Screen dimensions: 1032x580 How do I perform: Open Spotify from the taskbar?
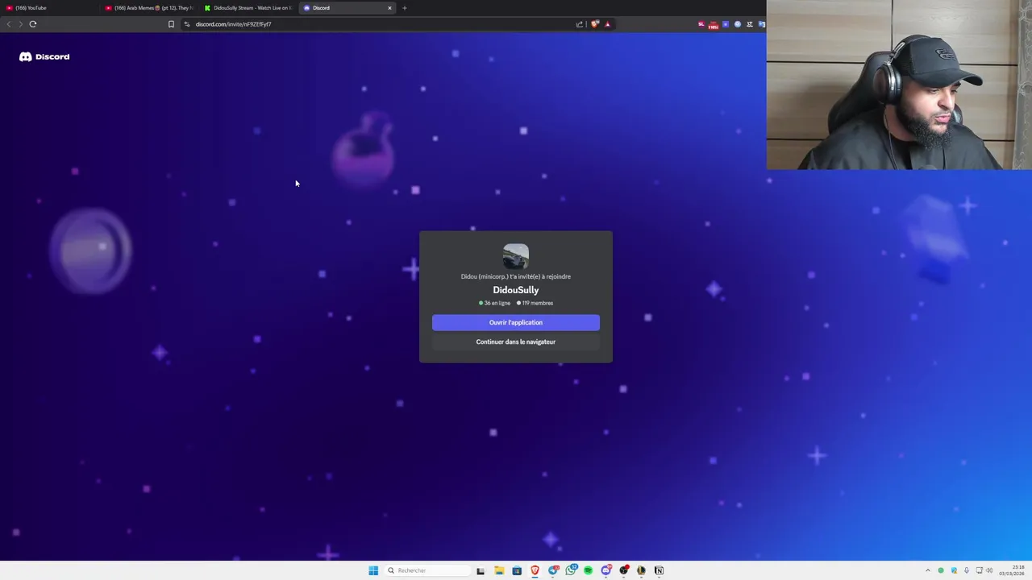click(588, 570)
